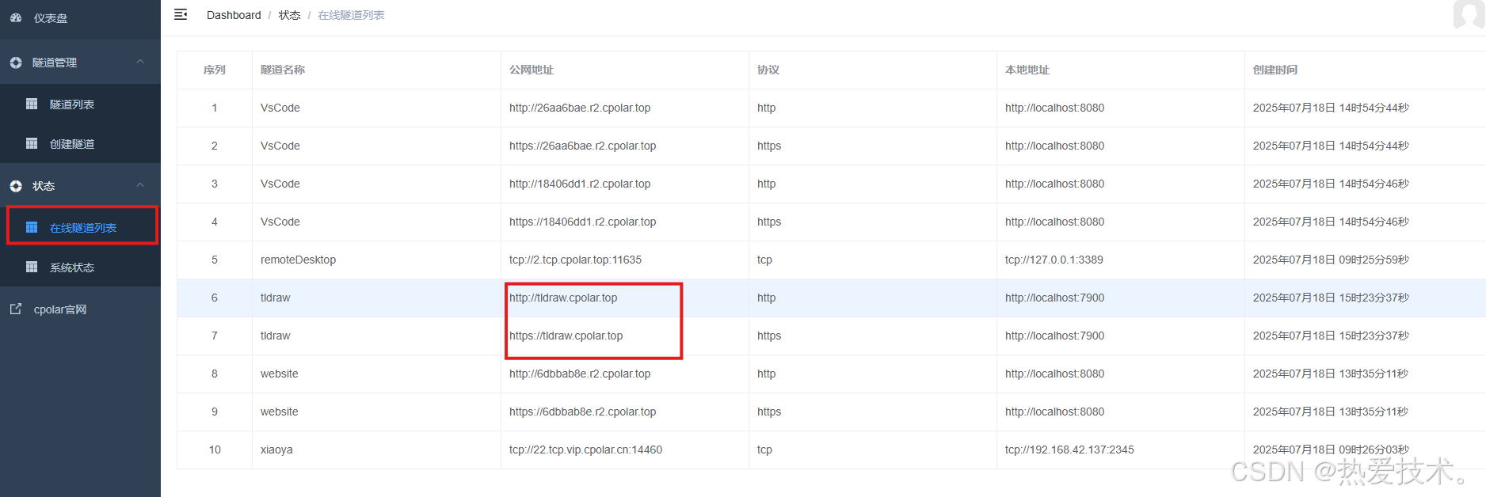Click local address tcp://127.0.0.1:3389
This screenshot has height=497, width=1486.
coord(1054,260)
